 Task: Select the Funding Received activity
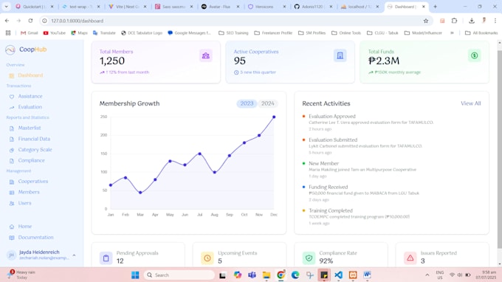click(391, 193)
